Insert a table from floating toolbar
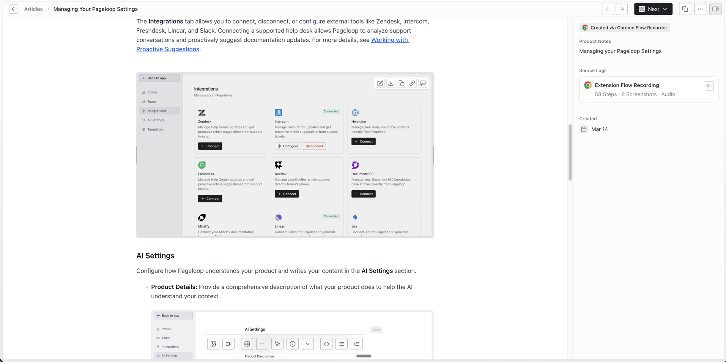726x362 pixels. click(247, 344)
